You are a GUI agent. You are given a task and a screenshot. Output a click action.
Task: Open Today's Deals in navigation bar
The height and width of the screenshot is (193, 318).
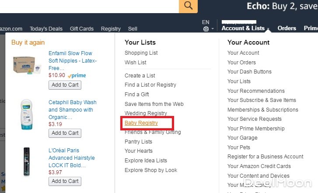[x=46, y=29]
